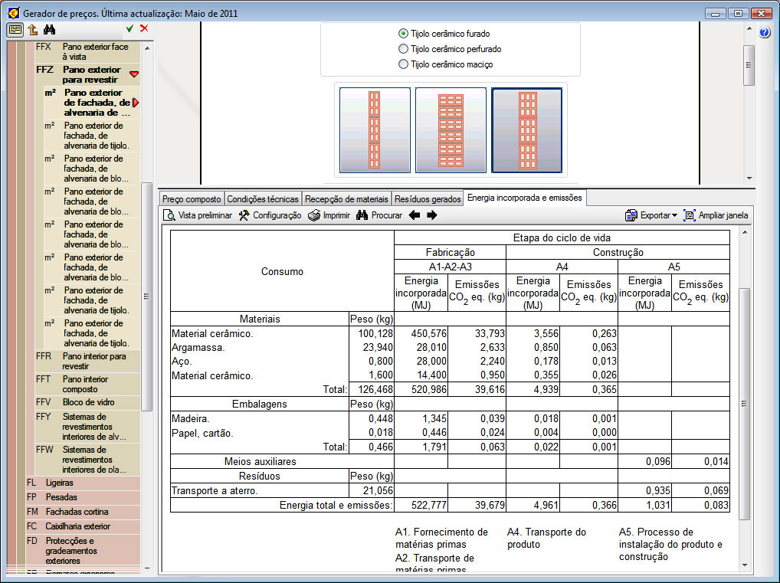The height and width of the screenshot is (583, 780).
Task: Select FFY Sistemas de revestimentos interiores
Action: (x=88, y=426)
